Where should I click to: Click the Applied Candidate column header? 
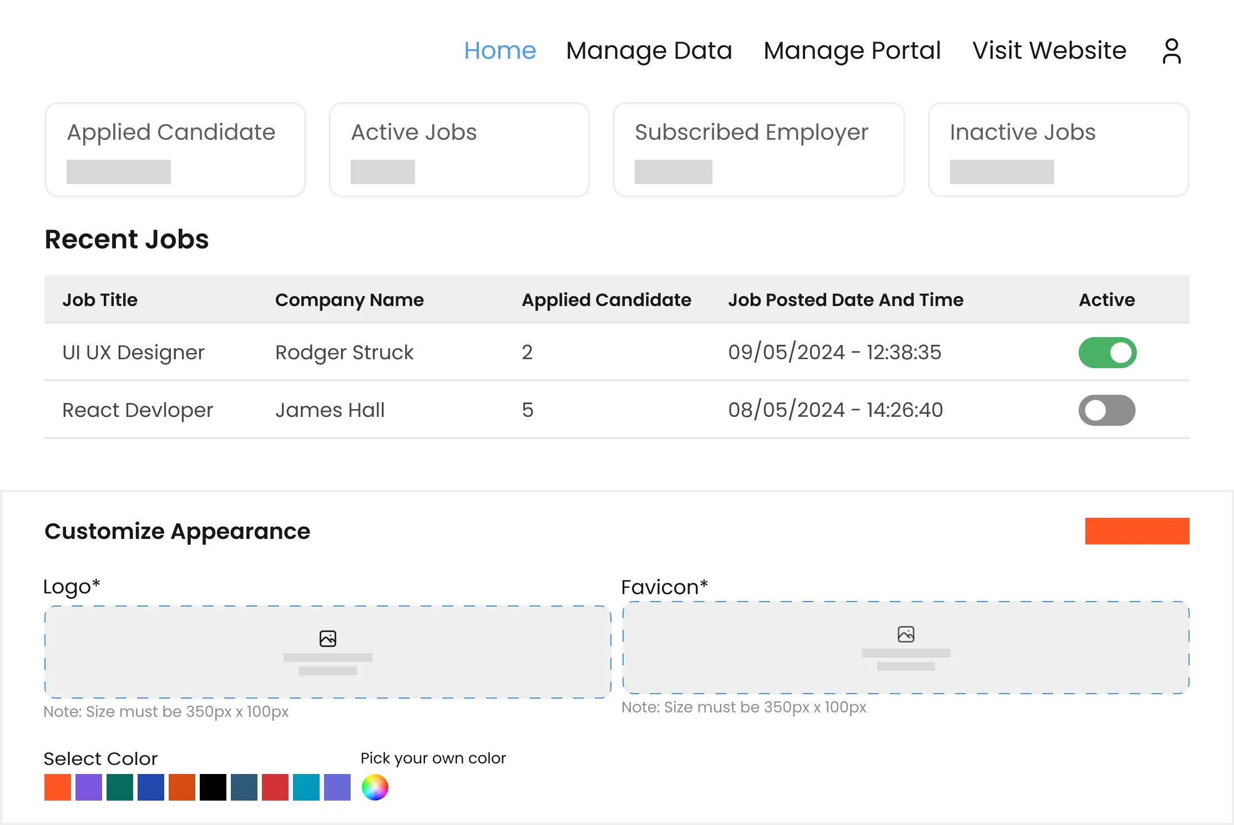[x=606, y=300]
